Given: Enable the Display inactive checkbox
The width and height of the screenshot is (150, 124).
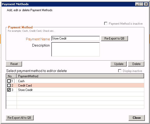Looking at the screenshot, I should tap(120, 71).
